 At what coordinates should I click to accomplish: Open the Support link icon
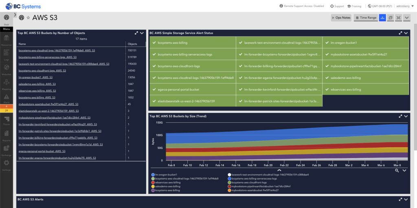[332, 6]
